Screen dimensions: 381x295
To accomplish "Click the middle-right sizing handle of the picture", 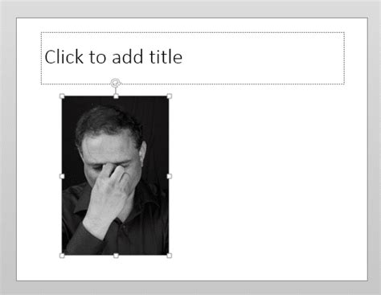I will 170,176.
